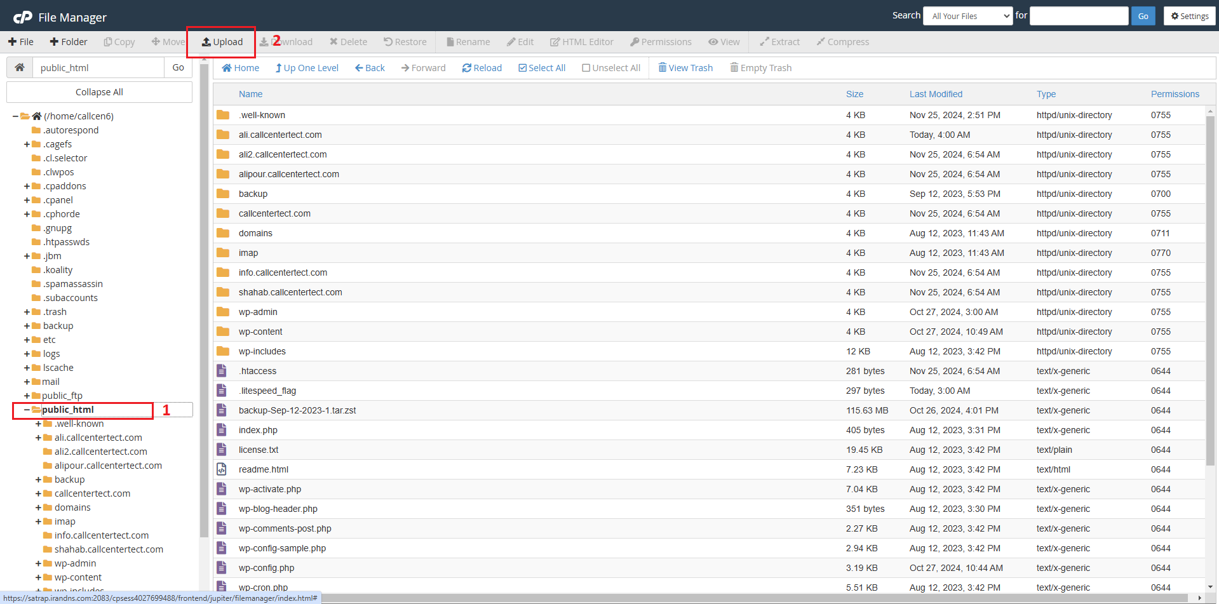
Task: Click Select All checkbox button
Action: pyautogui.click(x=542, y=68)
